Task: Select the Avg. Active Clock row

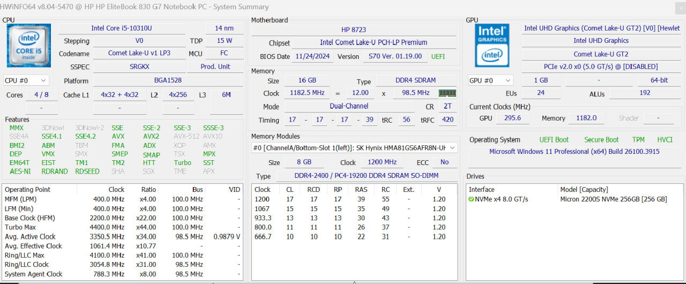Action: point(123,236)
